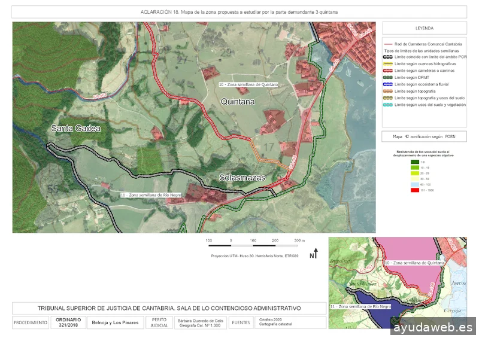Select the dark green 1-9 resistance swatch

click(415, 162)
